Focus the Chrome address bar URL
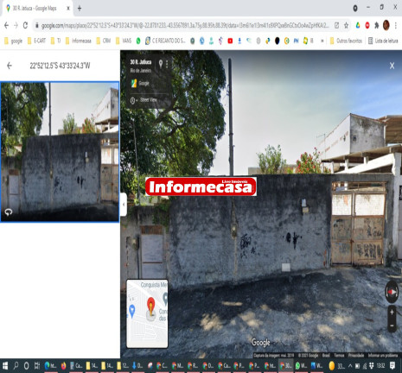This screenshot has height=373, width=402. (x=184, y=26)
